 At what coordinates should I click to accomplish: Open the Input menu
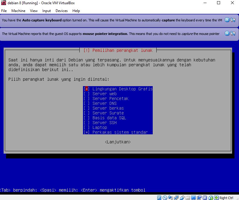tap(47, 11)
